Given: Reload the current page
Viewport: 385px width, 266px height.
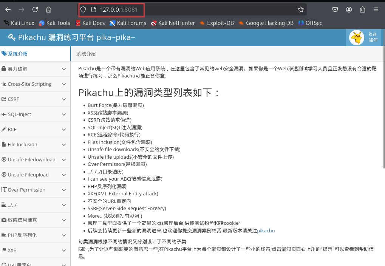Looking at the screenshot, I should (35, 9).
